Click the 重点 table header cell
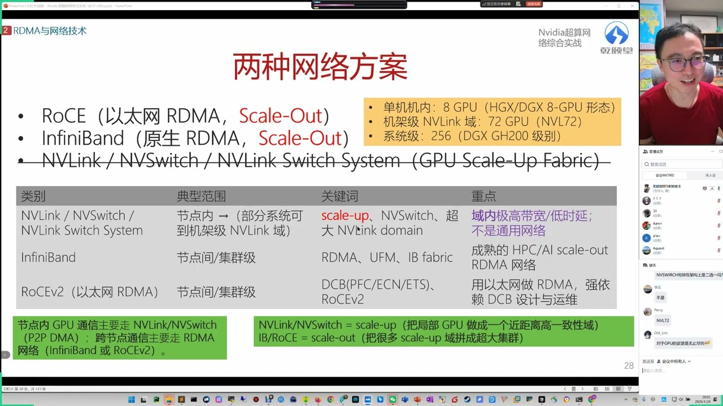Image resolution: width=723 pixels, height=406 pixels. (484, 196)
